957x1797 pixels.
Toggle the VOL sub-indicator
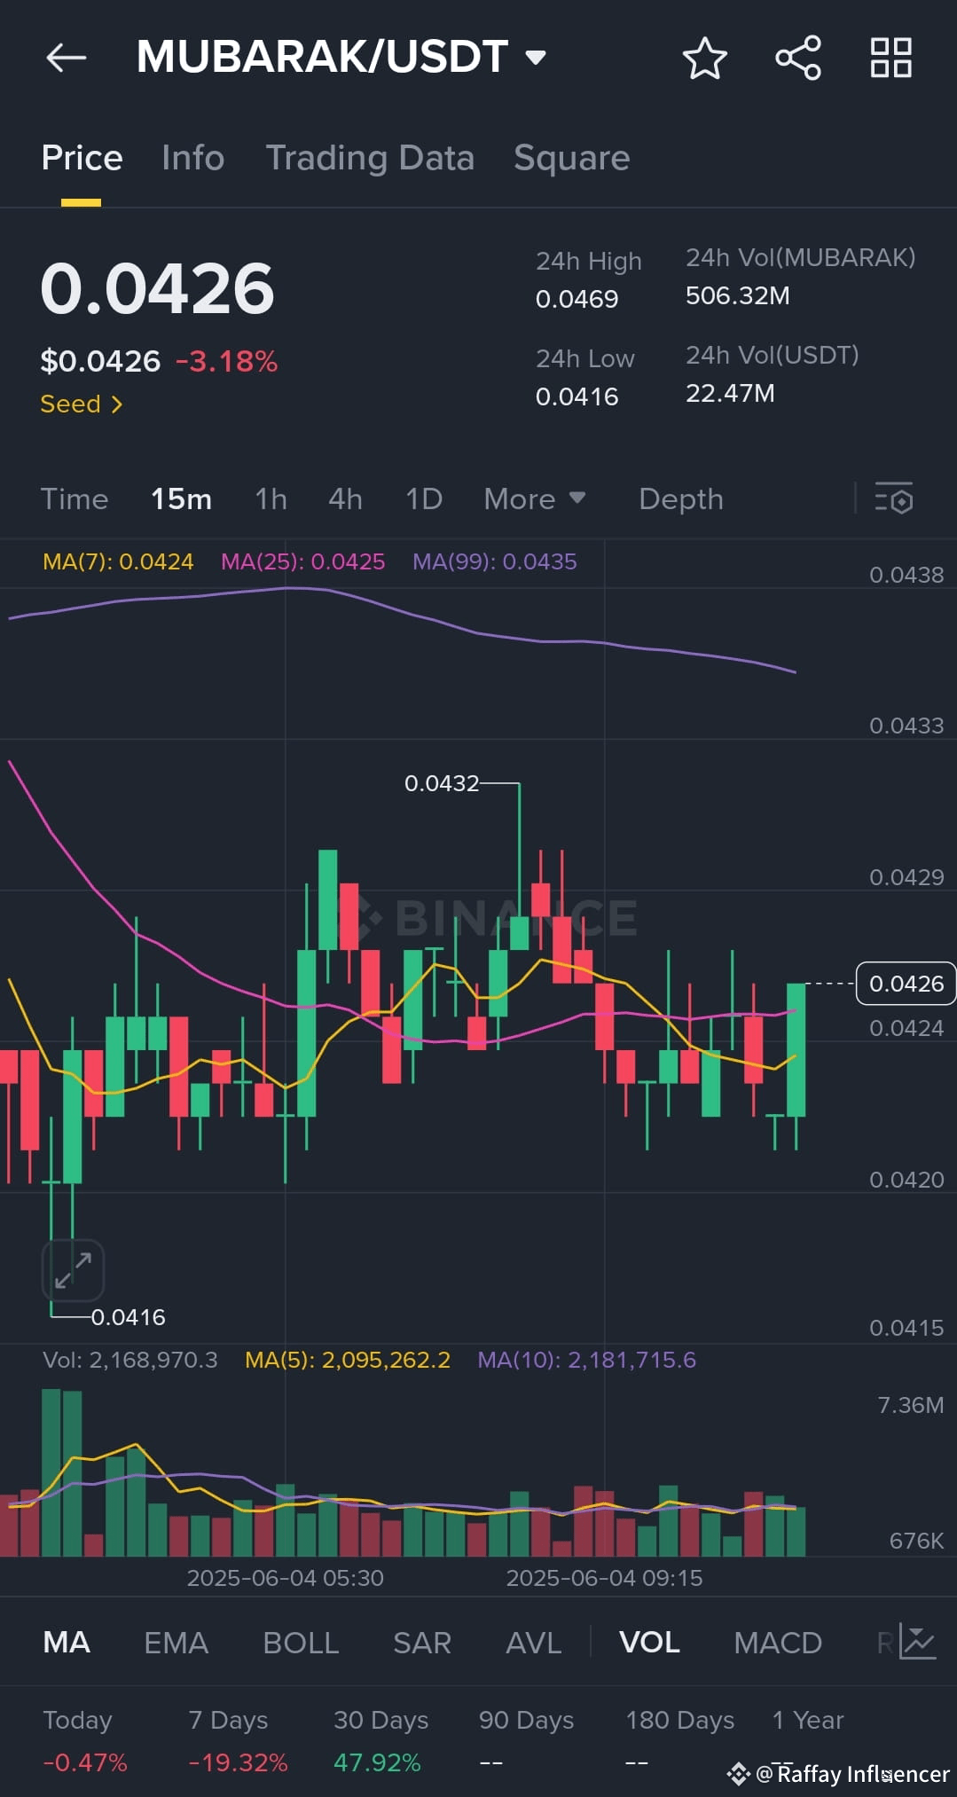[650, 1643]
